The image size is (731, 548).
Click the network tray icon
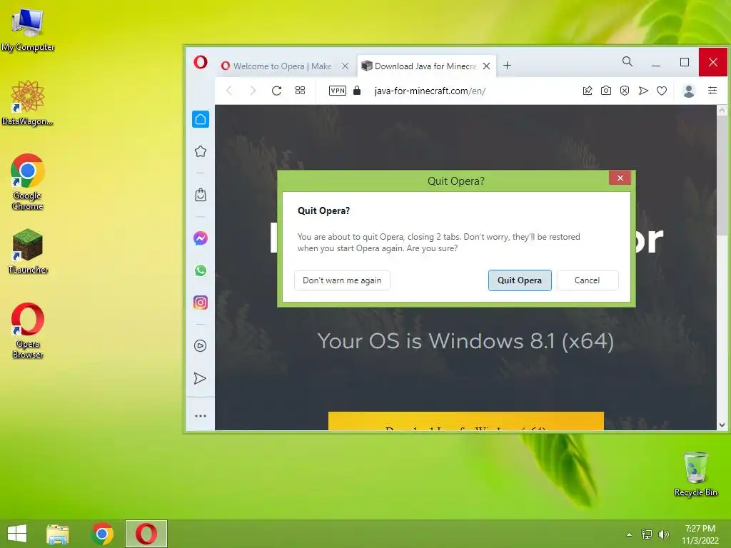click(647, 534)
